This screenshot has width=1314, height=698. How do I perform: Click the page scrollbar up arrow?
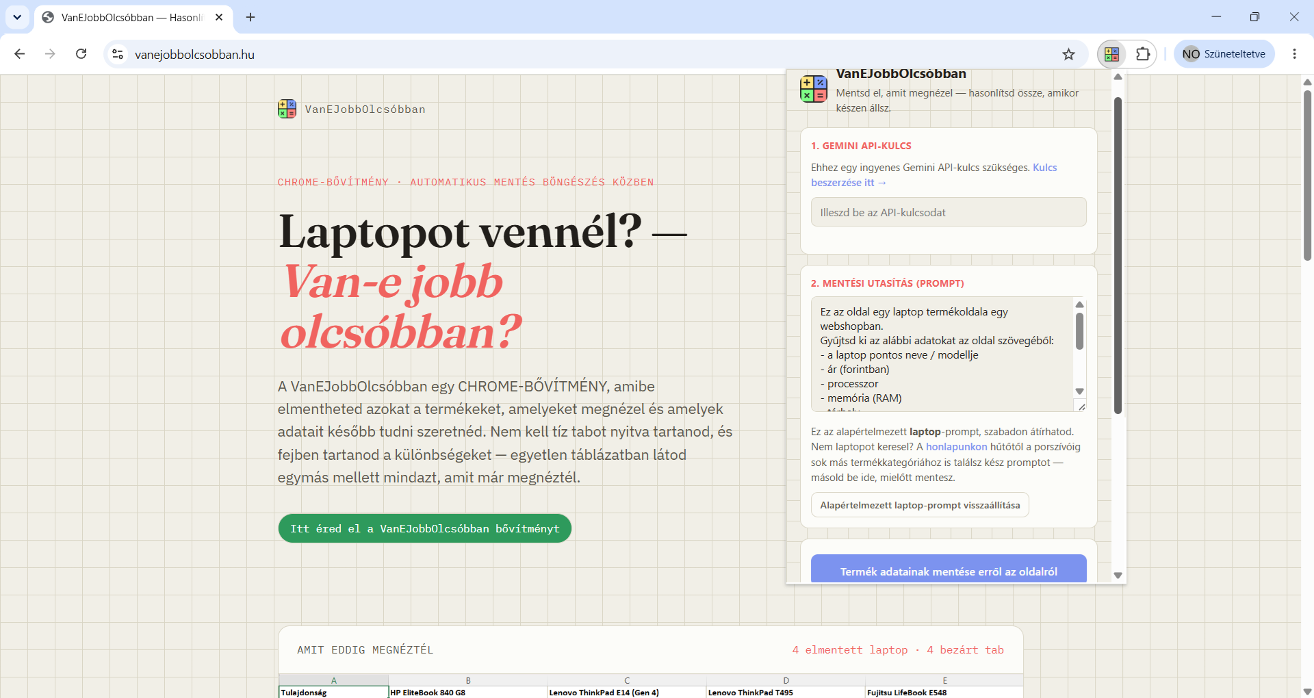click(x=1307, y=82)
